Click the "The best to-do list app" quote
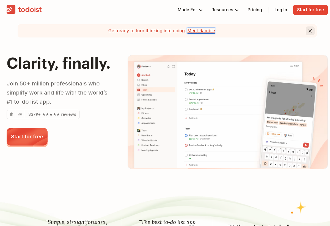 click(x=167, y=222)
